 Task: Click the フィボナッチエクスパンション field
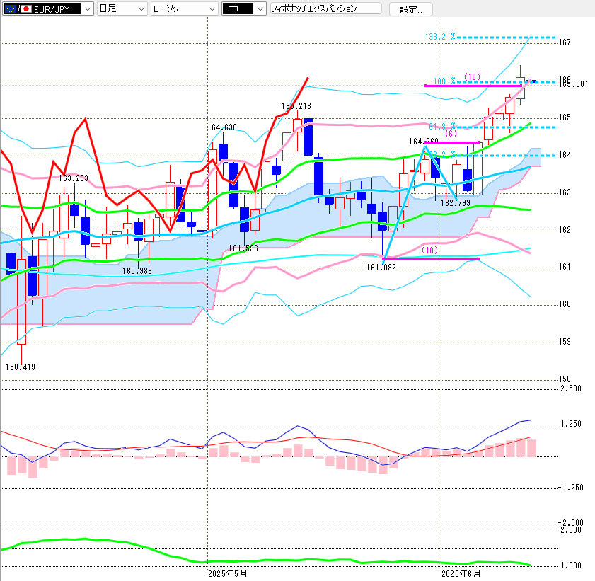(x=325, y=8)
